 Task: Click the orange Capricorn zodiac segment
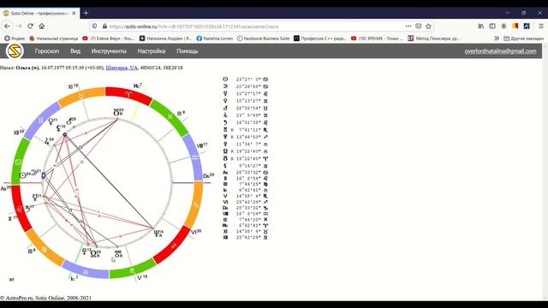(195, 205)
